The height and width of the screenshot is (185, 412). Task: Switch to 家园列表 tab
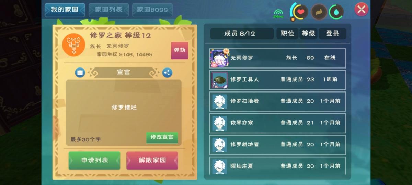[x=109, y=10]
